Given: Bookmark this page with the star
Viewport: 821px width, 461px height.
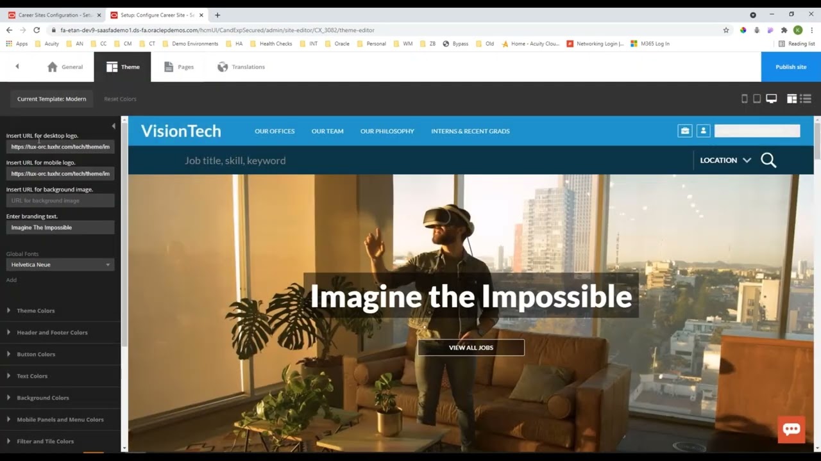Looking at the screenshot, I should coord(726,30).
